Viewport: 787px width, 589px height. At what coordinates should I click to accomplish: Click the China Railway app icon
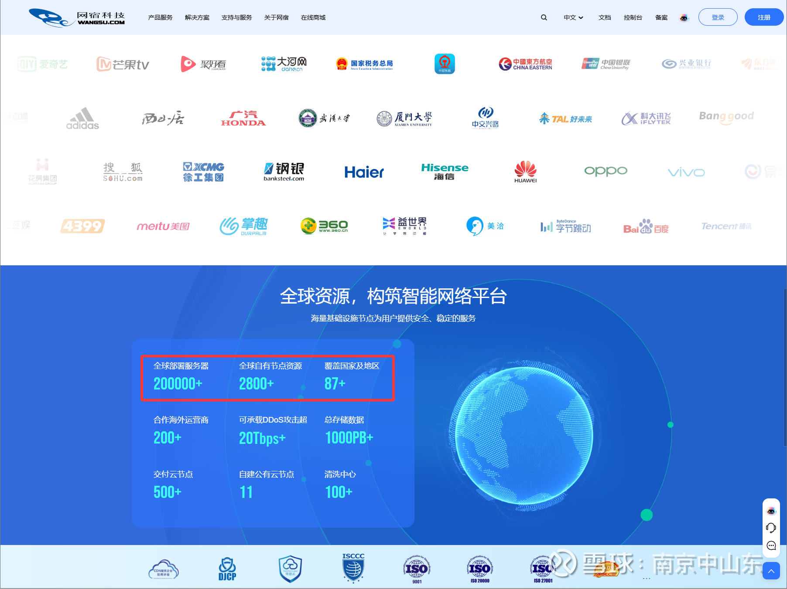coord(445,64)
